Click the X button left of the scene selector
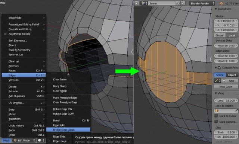This screenshot has width=239, height=144. click(x=137, y=3)
